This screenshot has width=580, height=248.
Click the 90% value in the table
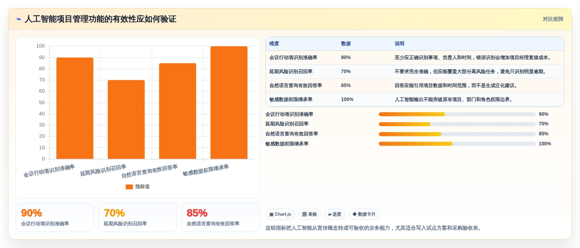click(346, 58)
